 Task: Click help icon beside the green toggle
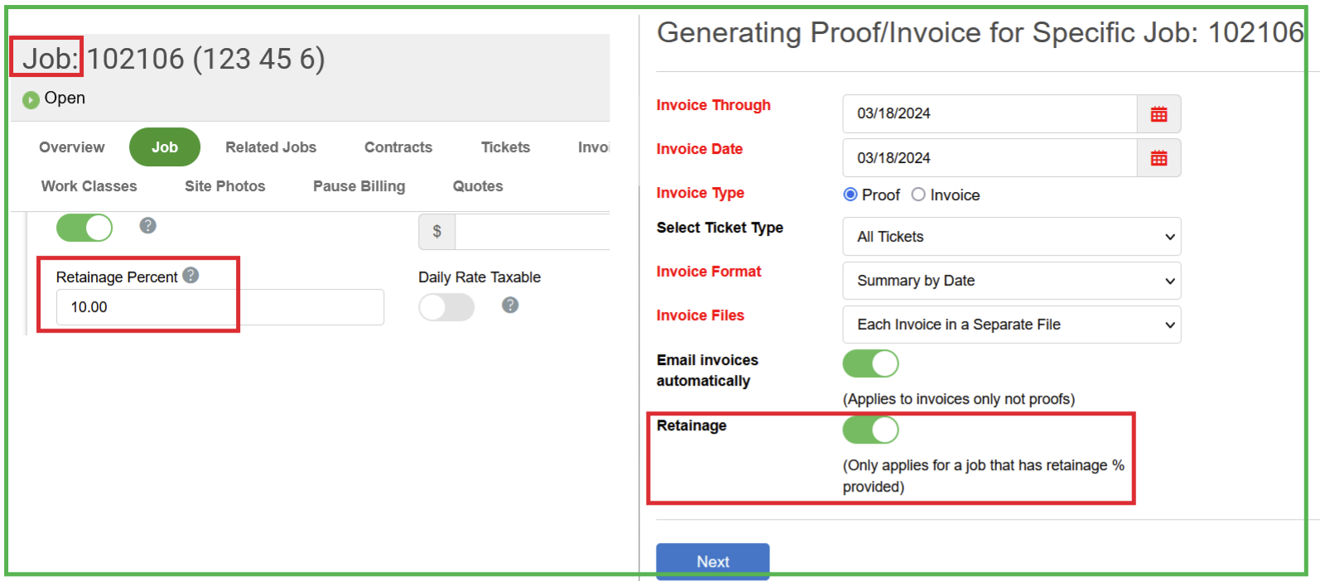[148, 226]
